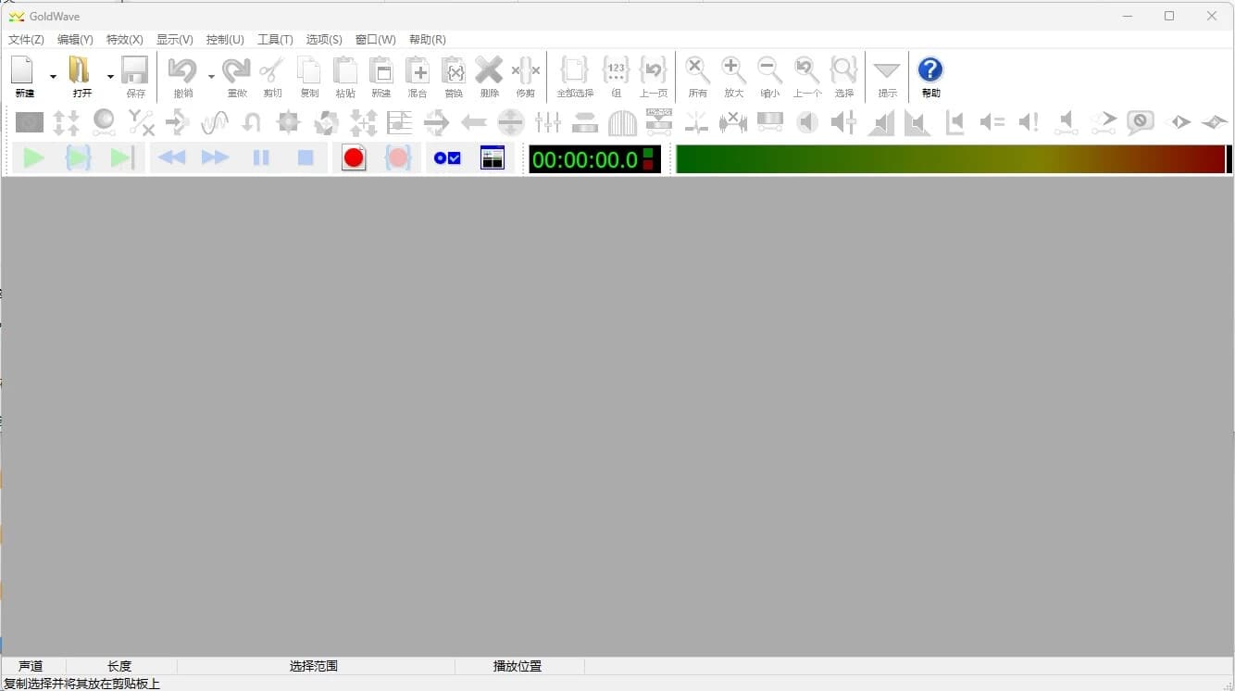This screenshot has width=1235, height=691.
Task: Open the Options (选项) menu
Action: (x=324, y=39)
